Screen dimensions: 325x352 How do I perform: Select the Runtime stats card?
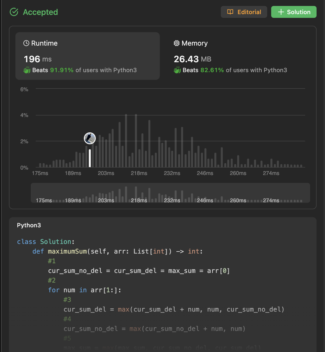pyautogui.click(x=87, y=56)
